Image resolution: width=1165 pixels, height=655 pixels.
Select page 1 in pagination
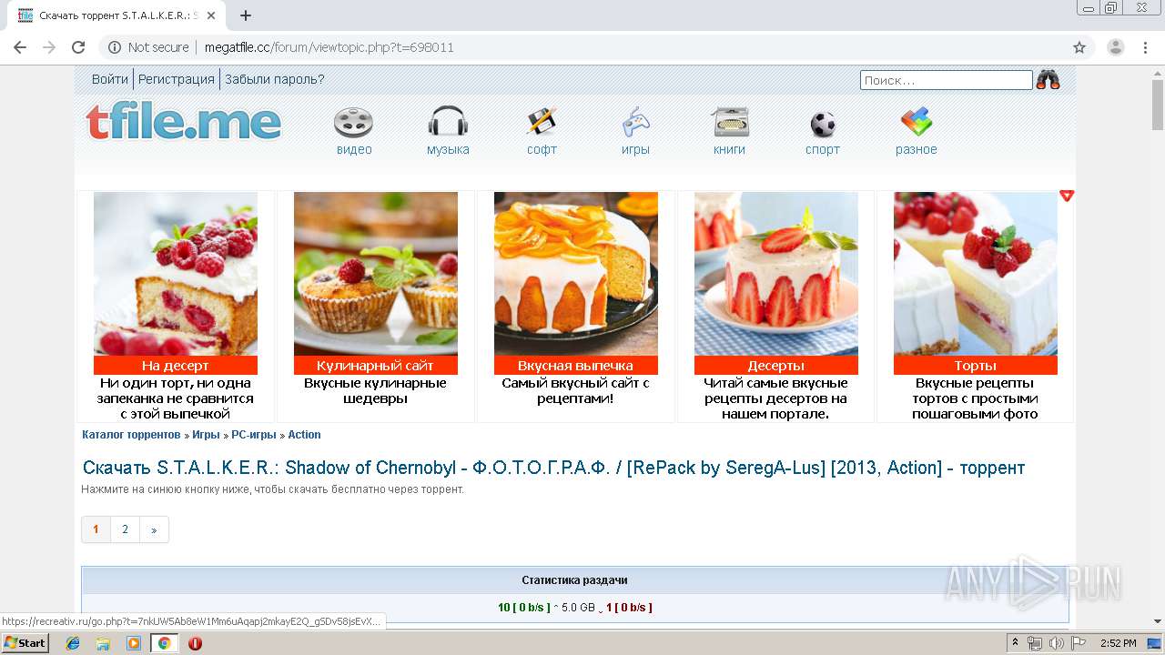click(x=96, y=529)
